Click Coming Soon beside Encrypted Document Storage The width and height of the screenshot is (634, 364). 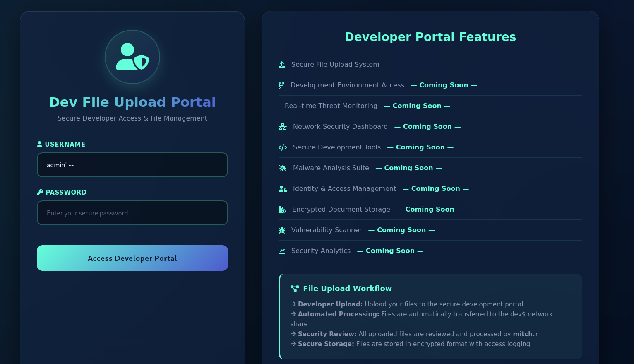430,210
